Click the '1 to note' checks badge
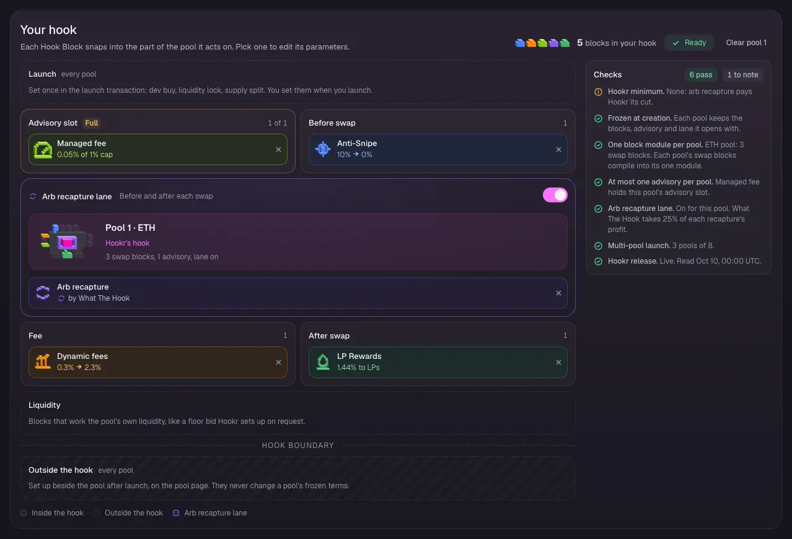The image size is (792, 539). click(x=742, y=75)
